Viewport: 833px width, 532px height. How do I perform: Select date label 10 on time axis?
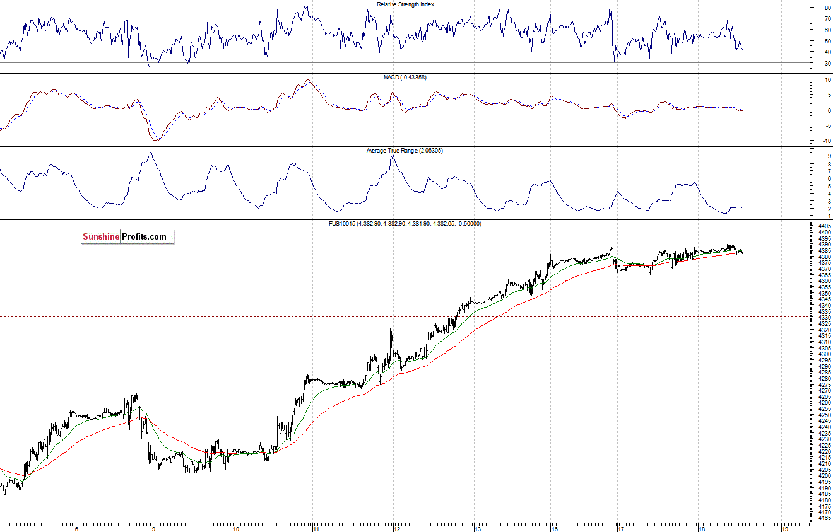235,529
